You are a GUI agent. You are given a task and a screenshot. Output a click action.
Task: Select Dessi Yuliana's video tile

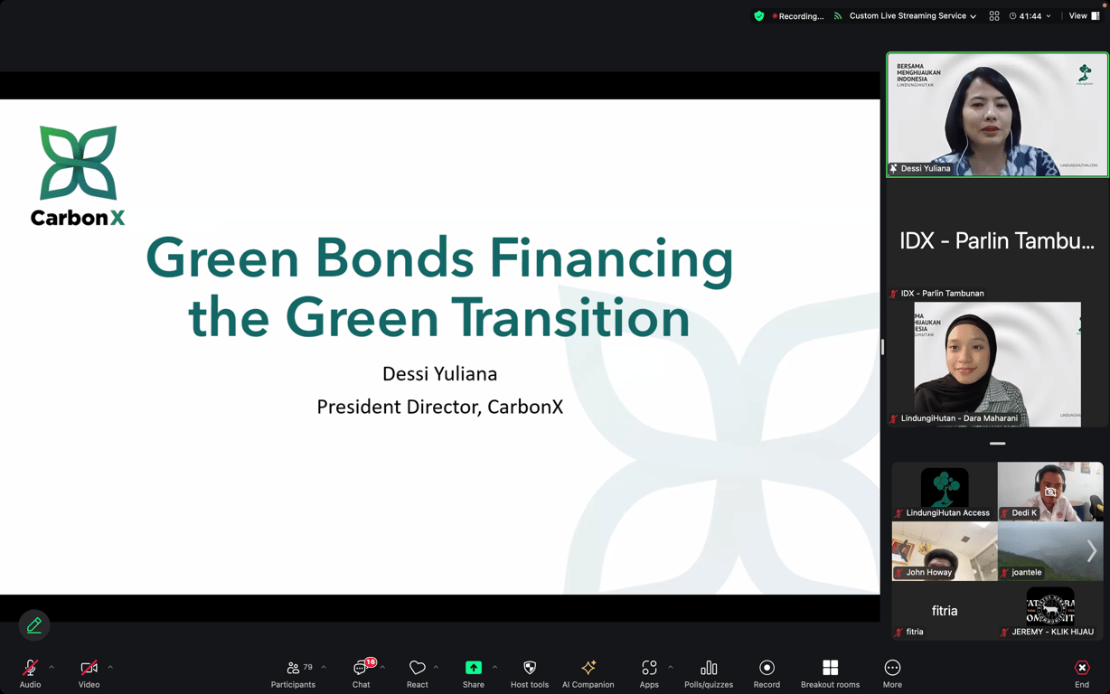pyautogui.click(x=997, y=114)
